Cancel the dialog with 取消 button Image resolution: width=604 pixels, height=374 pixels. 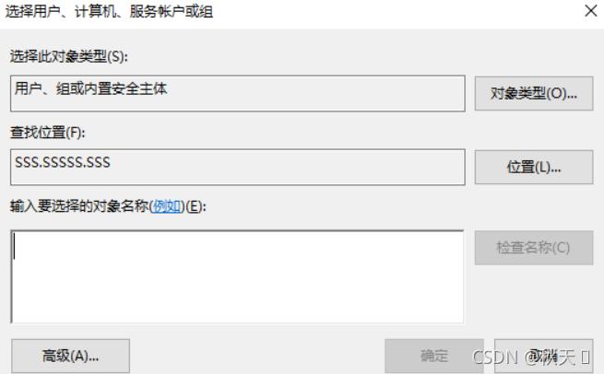tap(543, 356)
